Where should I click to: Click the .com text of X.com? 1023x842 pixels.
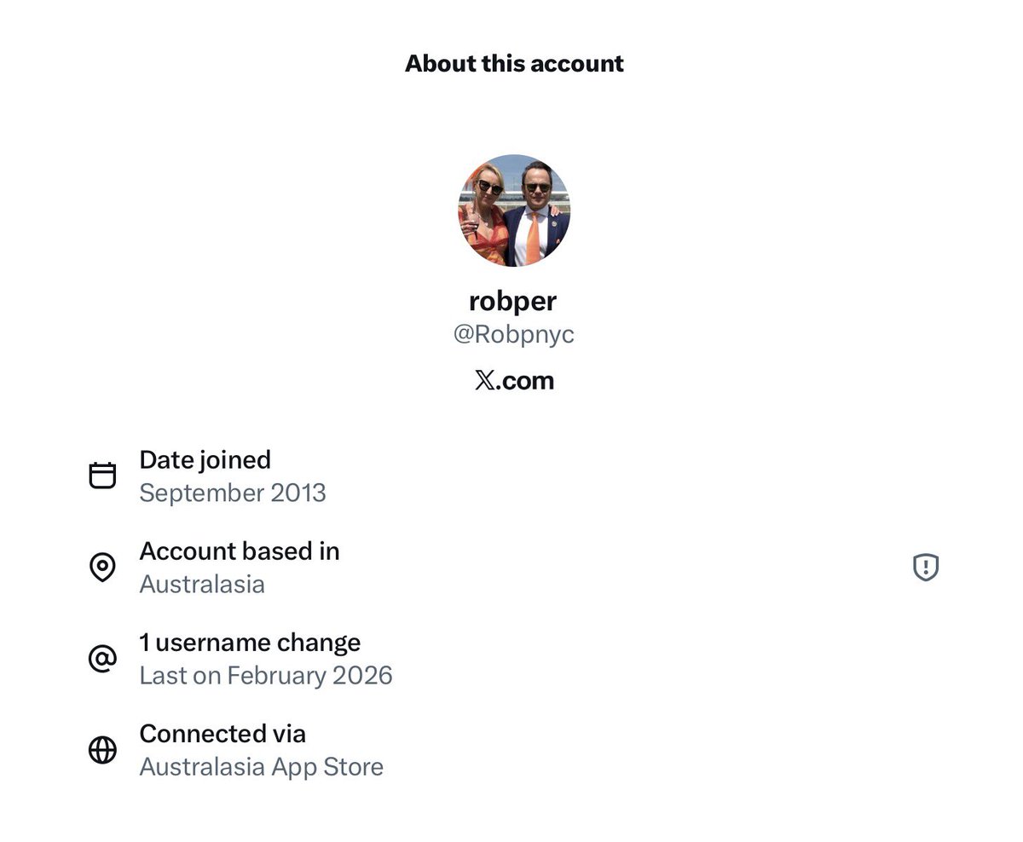coord(524,380)
